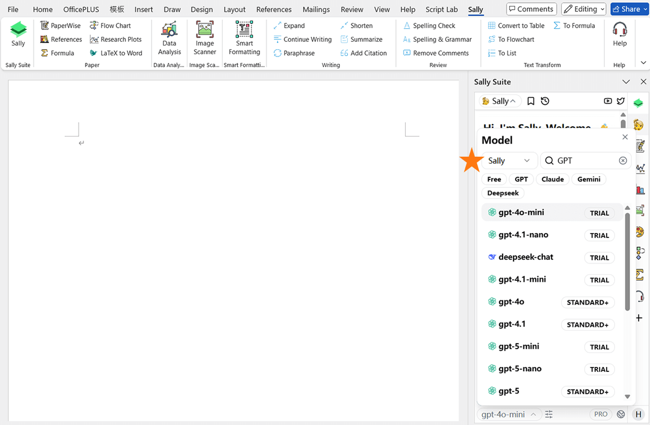Select Continue Writing
The width and height of the screenshot is (650, 425).
(x=303, y=39)
